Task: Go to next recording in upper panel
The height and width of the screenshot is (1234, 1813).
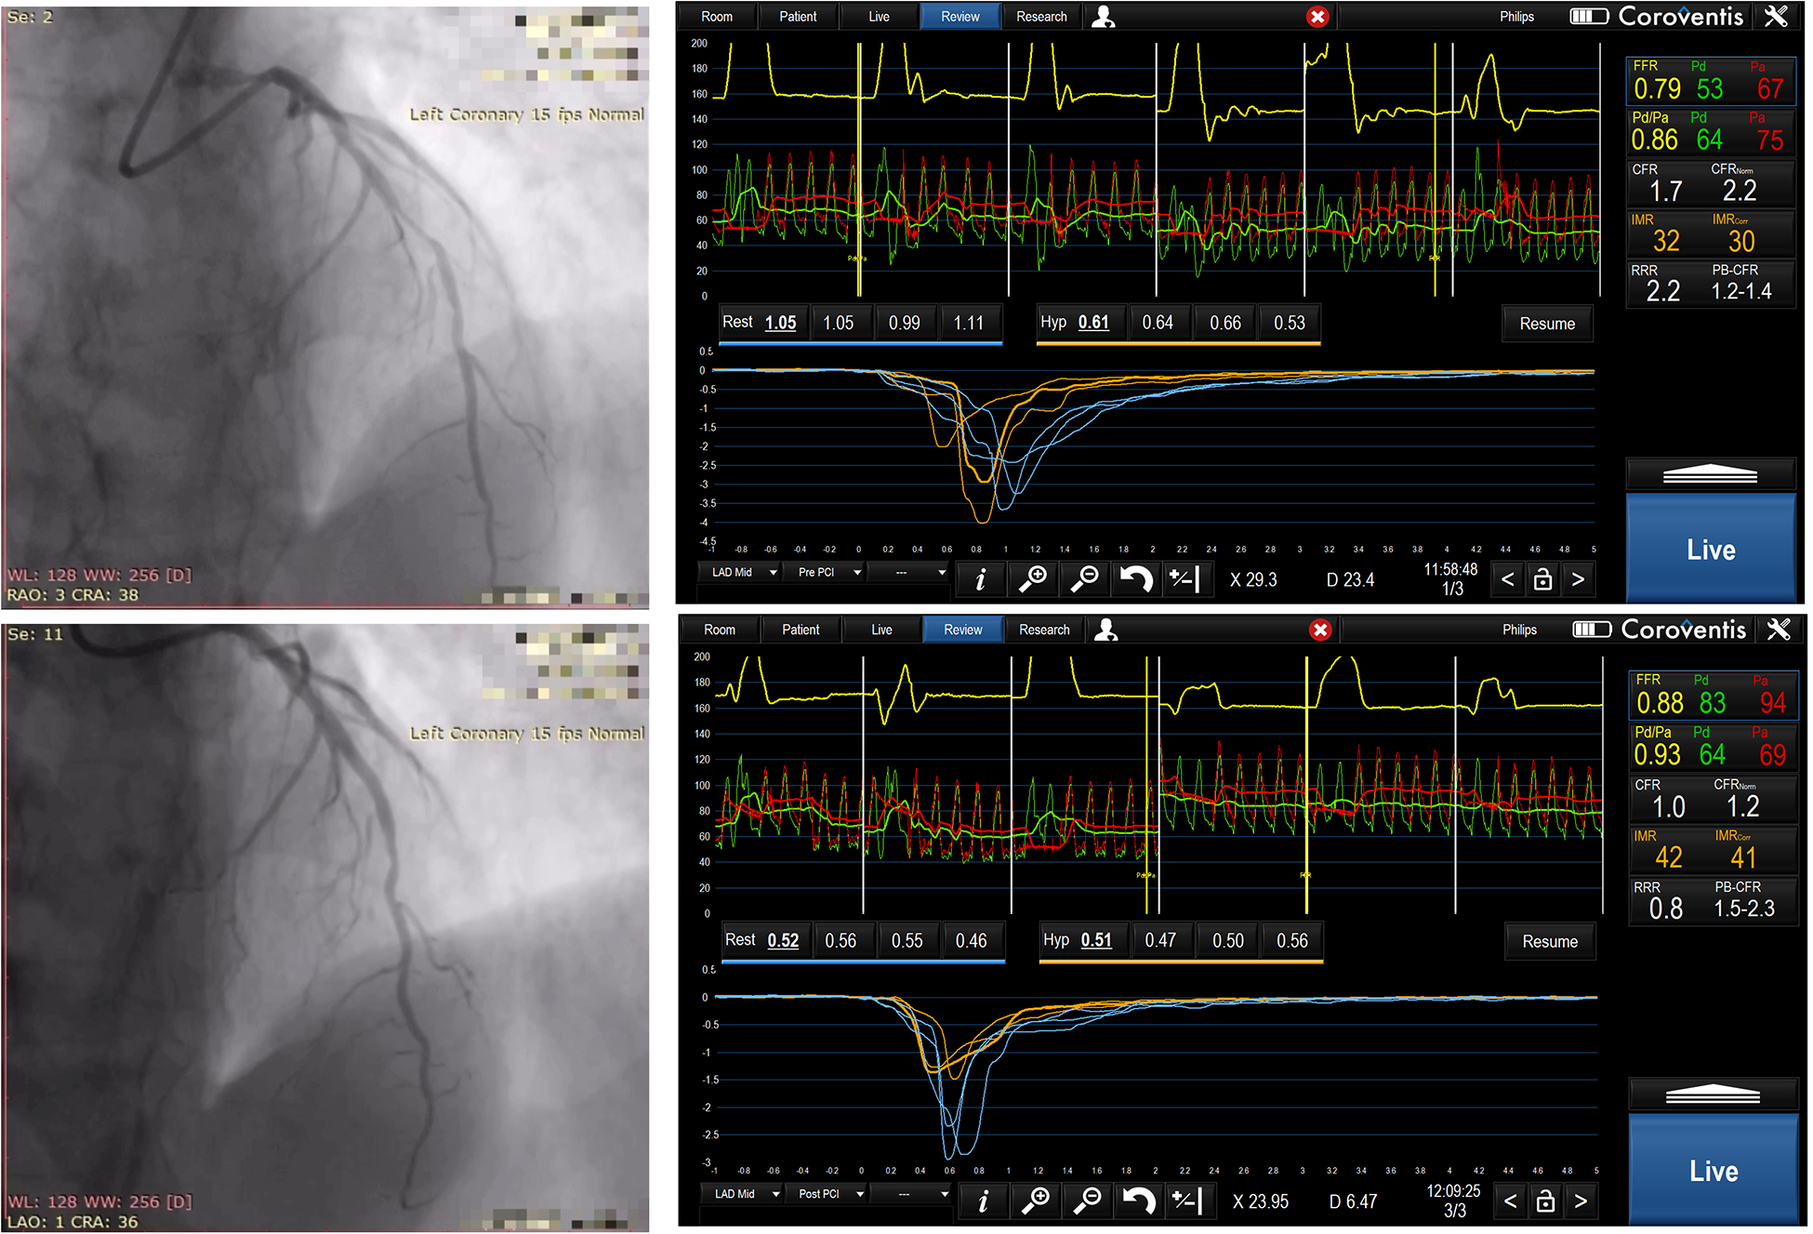Action: tap(1578, 579)
